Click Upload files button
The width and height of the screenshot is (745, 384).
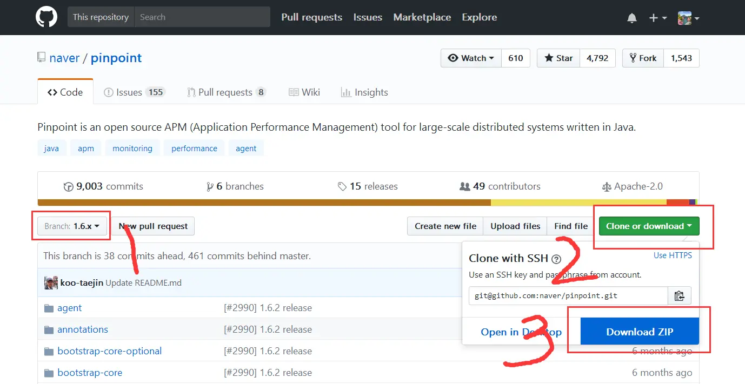515,226
